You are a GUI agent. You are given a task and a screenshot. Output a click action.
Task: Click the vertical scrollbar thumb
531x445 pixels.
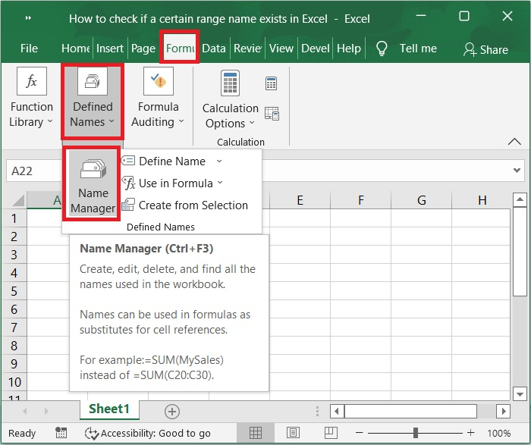click(519, 252)
